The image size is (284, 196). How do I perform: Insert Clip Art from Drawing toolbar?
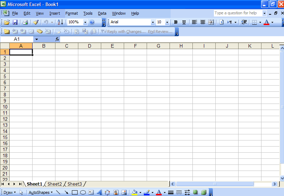pos(116,192)
